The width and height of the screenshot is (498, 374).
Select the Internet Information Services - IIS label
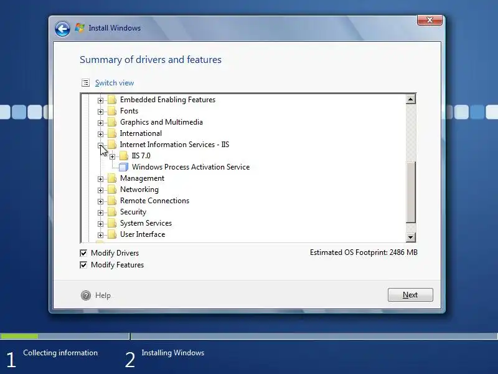(x=174, y=145)
